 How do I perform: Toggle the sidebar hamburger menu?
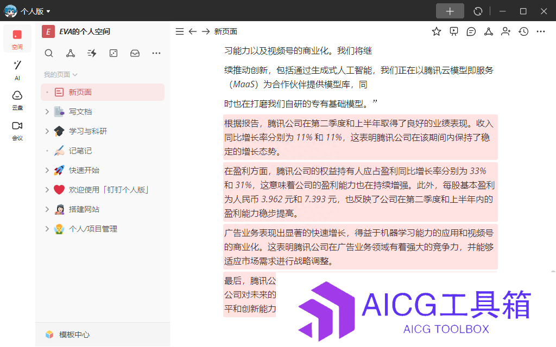click(x=180, y=31)
